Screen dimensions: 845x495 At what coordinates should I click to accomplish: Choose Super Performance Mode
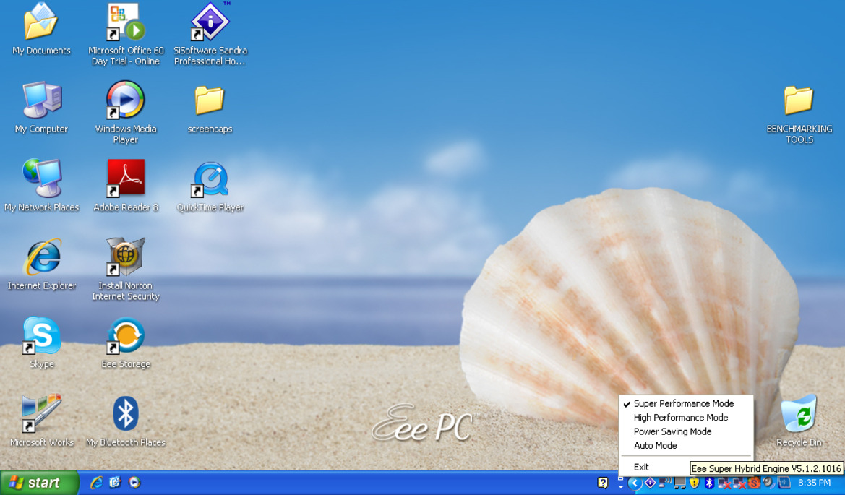tap(685, 403)
